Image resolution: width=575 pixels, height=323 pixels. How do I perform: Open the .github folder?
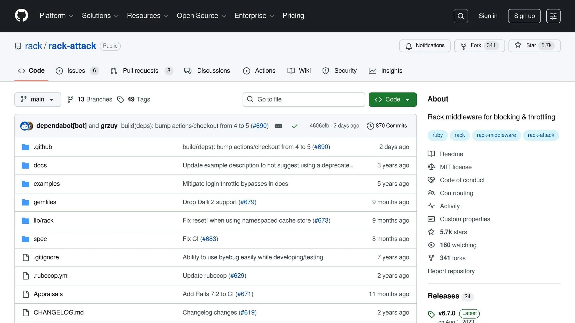coord(43,147)
